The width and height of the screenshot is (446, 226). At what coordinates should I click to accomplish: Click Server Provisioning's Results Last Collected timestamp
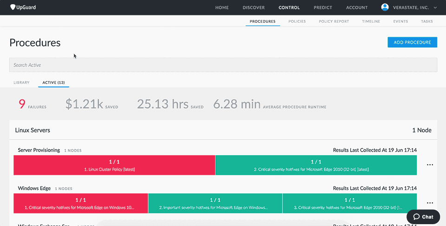click(x=375, y=150)
